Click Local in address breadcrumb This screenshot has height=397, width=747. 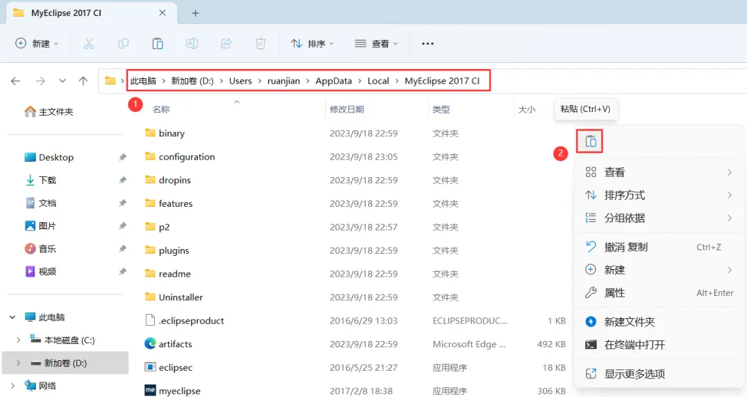[378, 81]
